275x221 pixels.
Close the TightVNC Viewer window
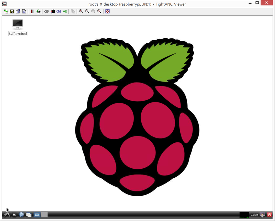pyautogui.click(x=267, y=3)
